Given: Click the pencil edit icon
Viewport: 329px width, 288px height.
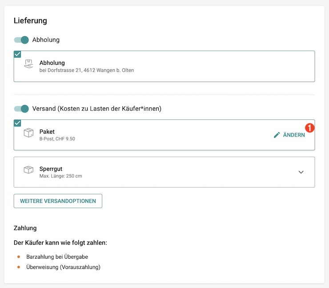Looking at the screenshot, I should [277, 135].
